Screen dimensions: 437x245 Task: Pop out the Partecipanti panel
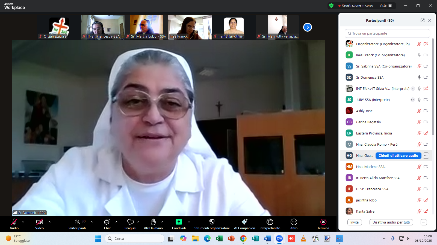(x=423, y=20)
